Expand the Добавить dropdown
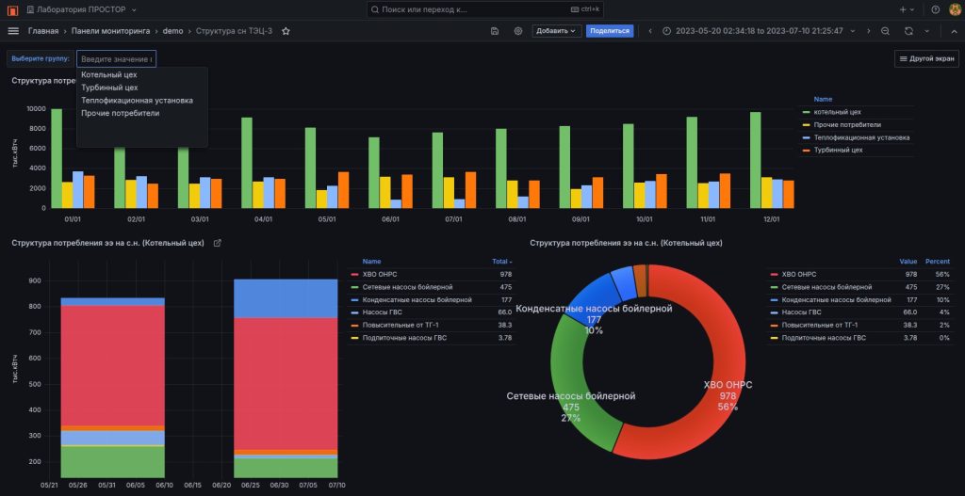Viewport: 965px width, 496px height. click(x=556, y=31)
